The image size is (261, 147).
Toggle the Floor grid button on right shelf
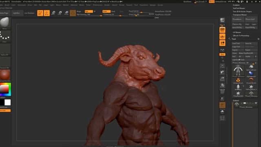[222, 36]
